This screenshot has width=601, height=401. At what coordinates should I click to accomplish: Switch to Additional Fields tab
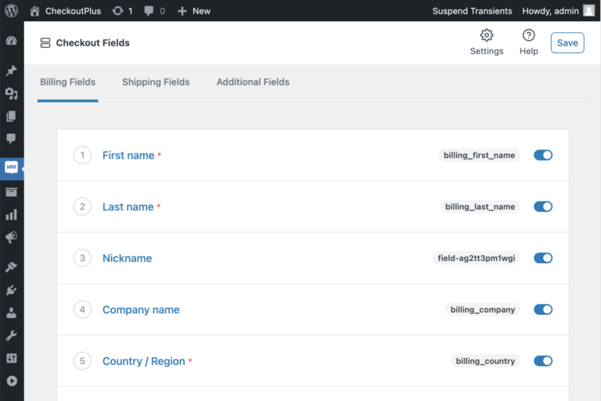coord(253,82)
